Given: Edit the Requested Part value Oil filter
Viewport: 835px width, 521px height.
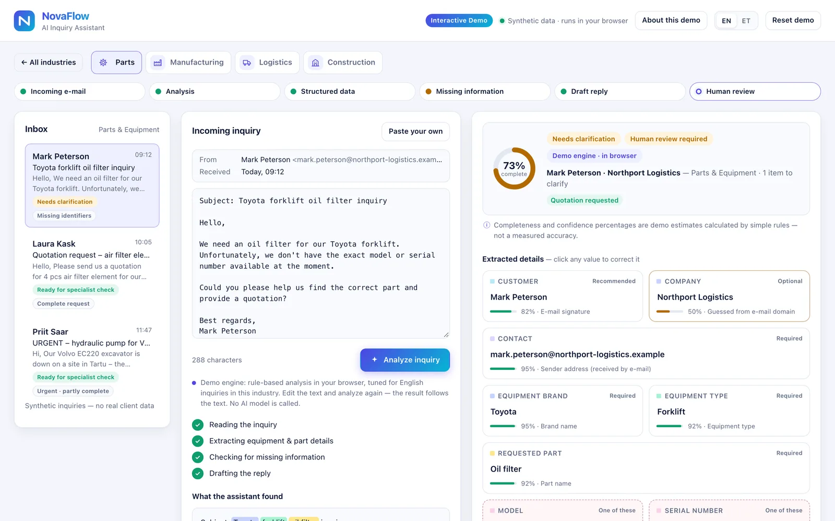Looking at the screenshot, I should (506, 469).
